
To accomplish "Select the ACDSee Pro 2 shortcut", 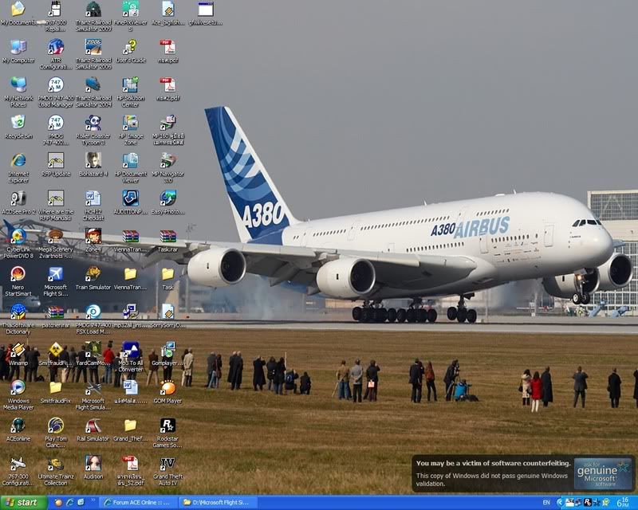I will (18, 202).
